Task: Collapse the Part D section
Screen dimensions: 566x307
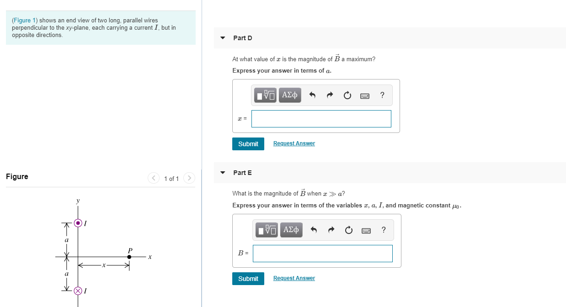Action: [x=222, y=38]
